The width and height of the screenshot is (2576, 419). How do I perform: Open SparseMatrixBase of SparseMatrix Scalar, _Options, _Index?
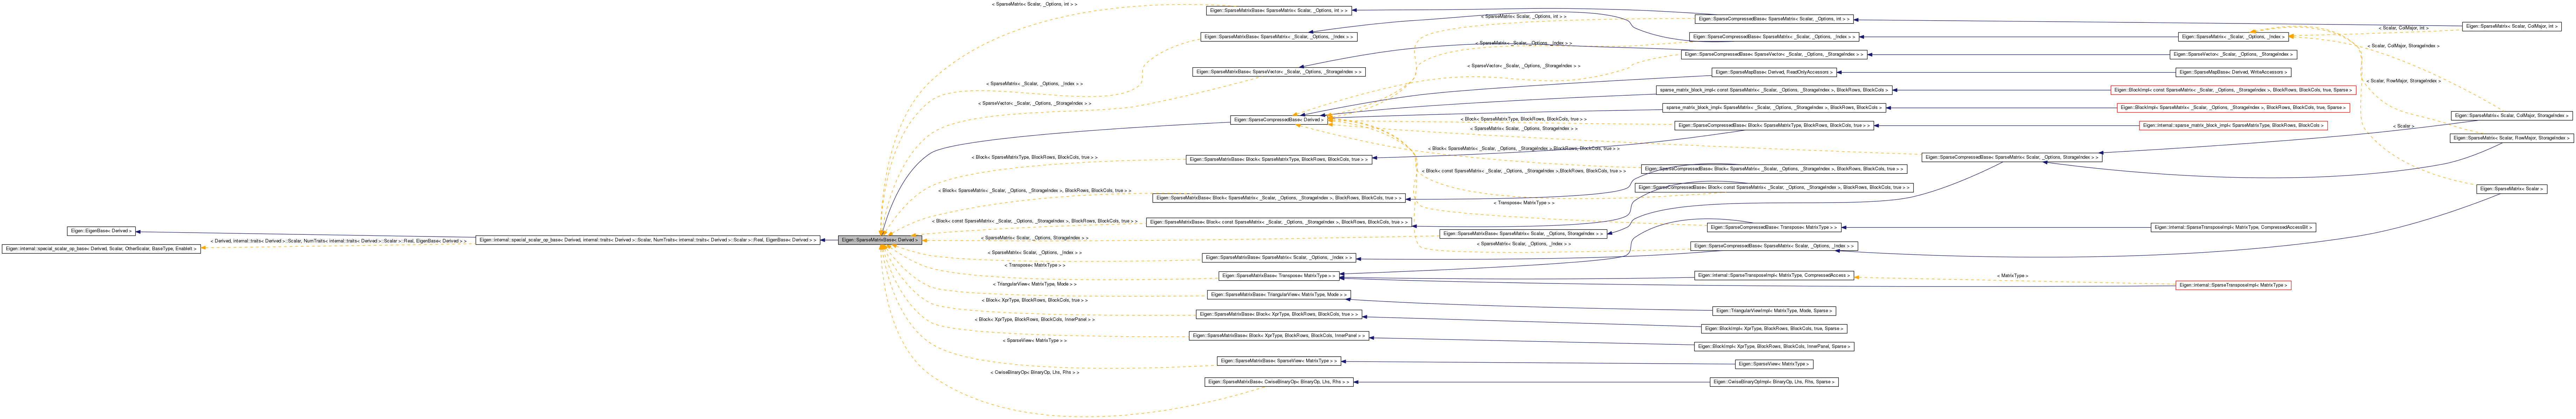pos(1279,258)
